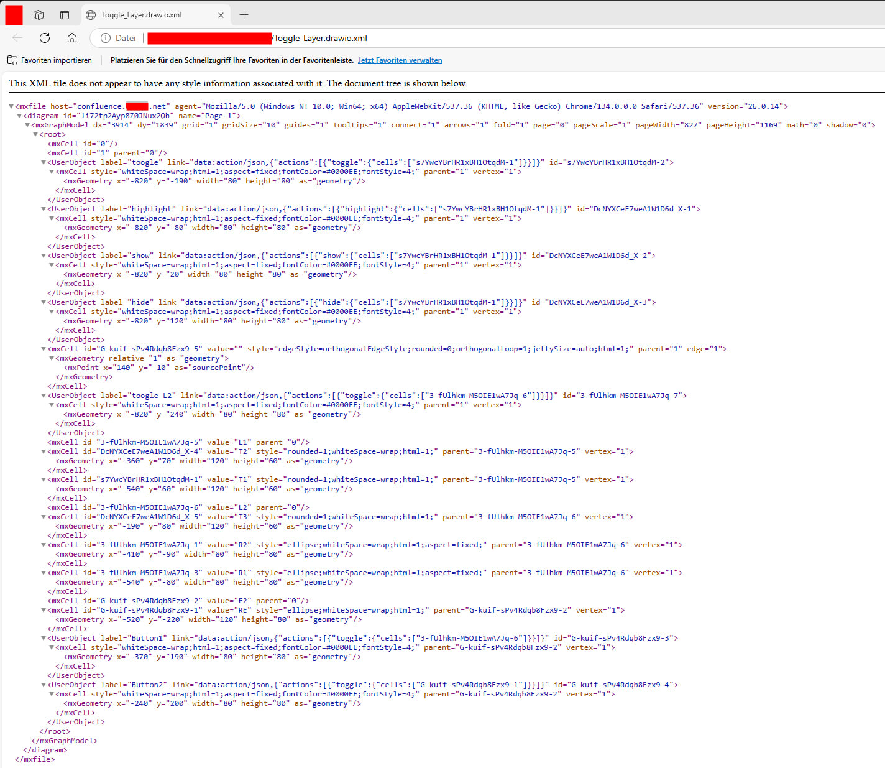885x768 pixels.
Task: Open the tab actions menu icon
Action: (x=65, y=15)
